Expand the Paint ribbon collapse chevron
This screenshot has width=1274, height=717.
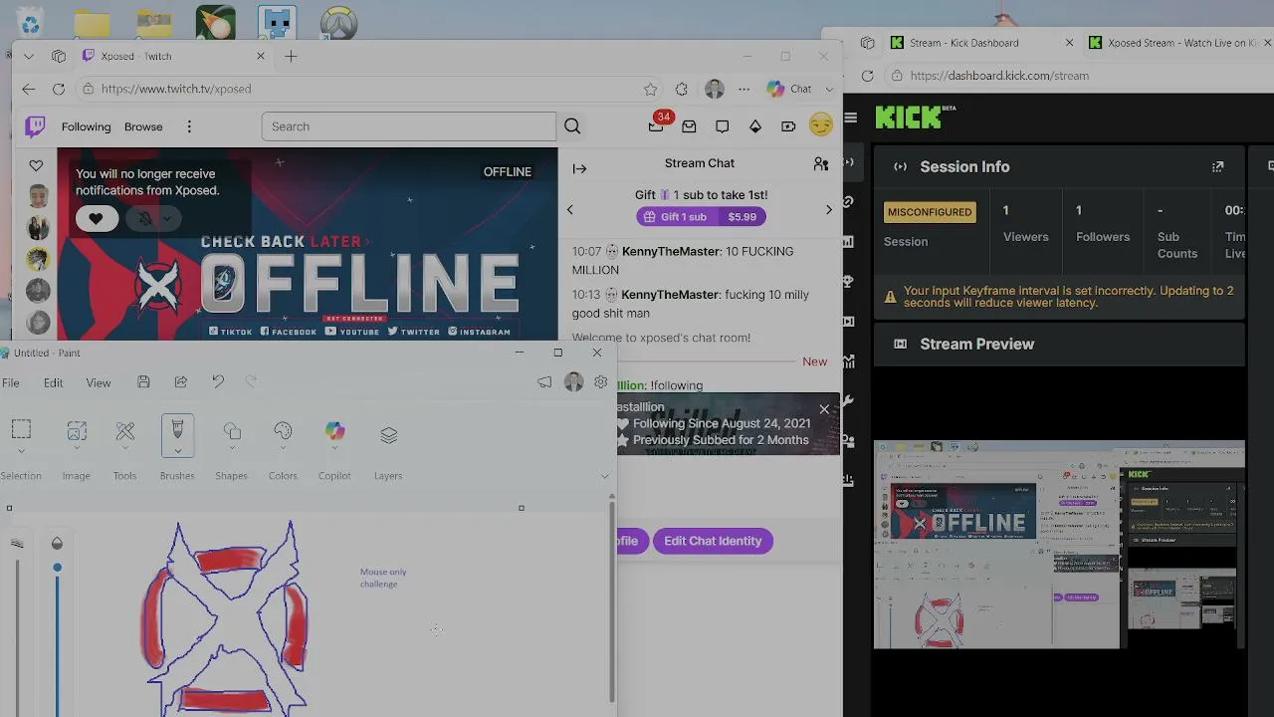click(x=604, y=476)
